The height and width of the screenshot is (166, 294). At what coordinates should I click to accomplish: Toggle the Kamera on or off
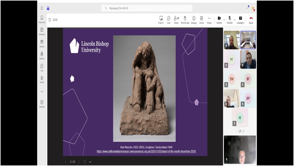(219, 19)
